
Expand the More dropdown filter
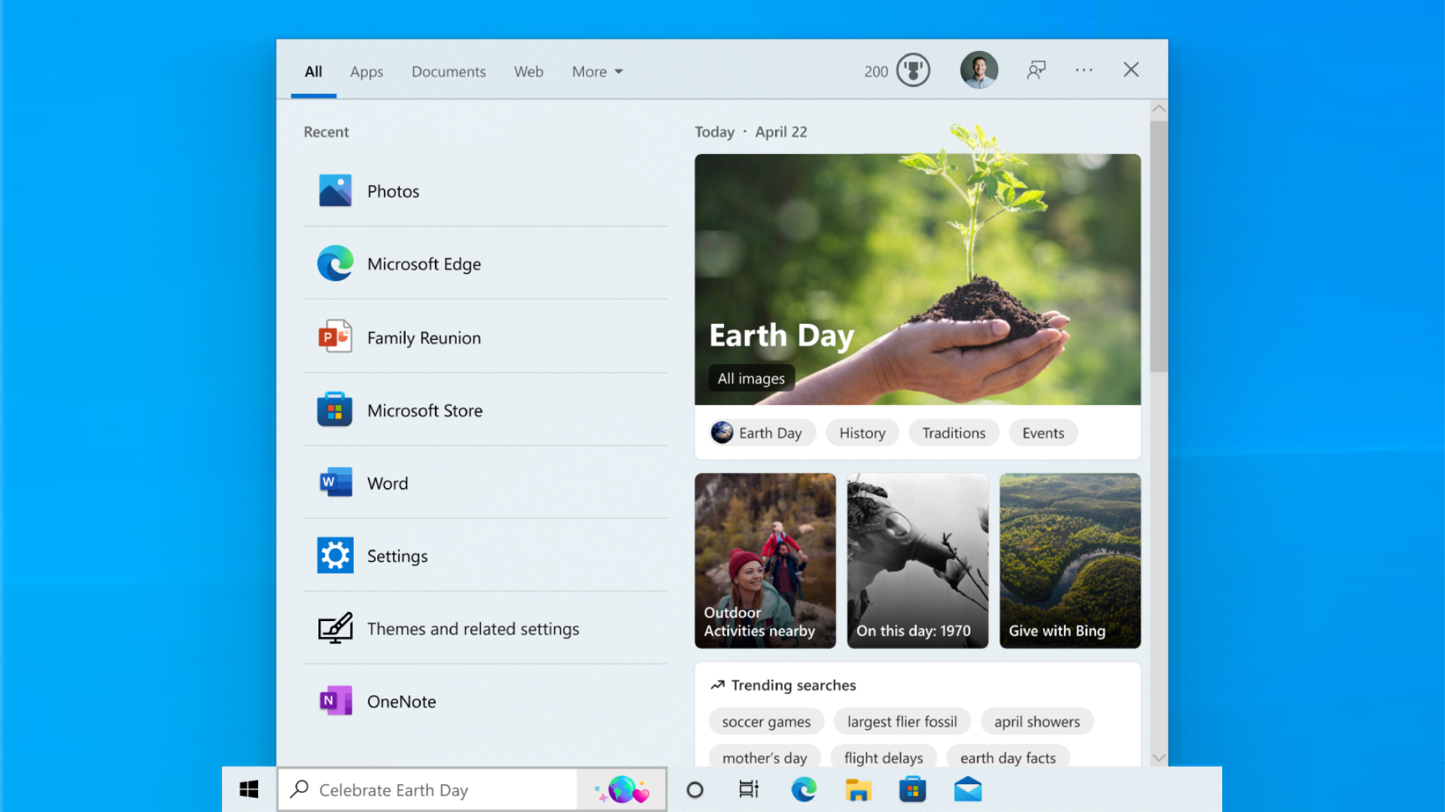595,71
